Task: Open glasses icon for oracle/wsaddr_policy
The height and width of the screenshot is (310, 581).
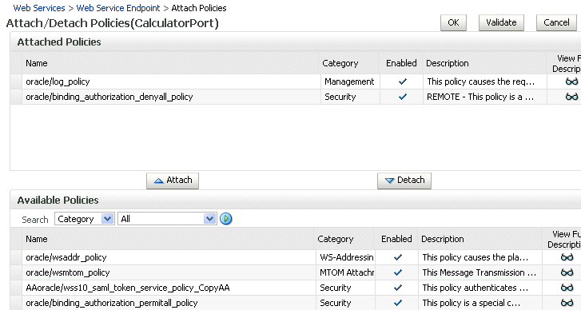Action: click(567, 257)
